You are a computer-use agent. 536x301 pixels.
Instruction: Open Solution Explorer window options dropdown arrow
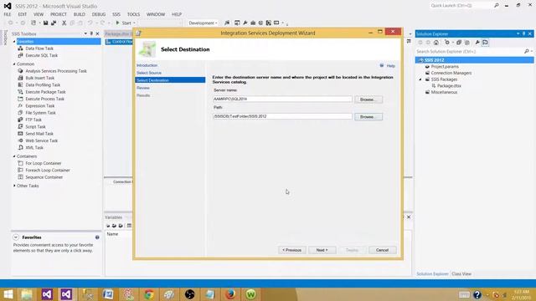518,33
